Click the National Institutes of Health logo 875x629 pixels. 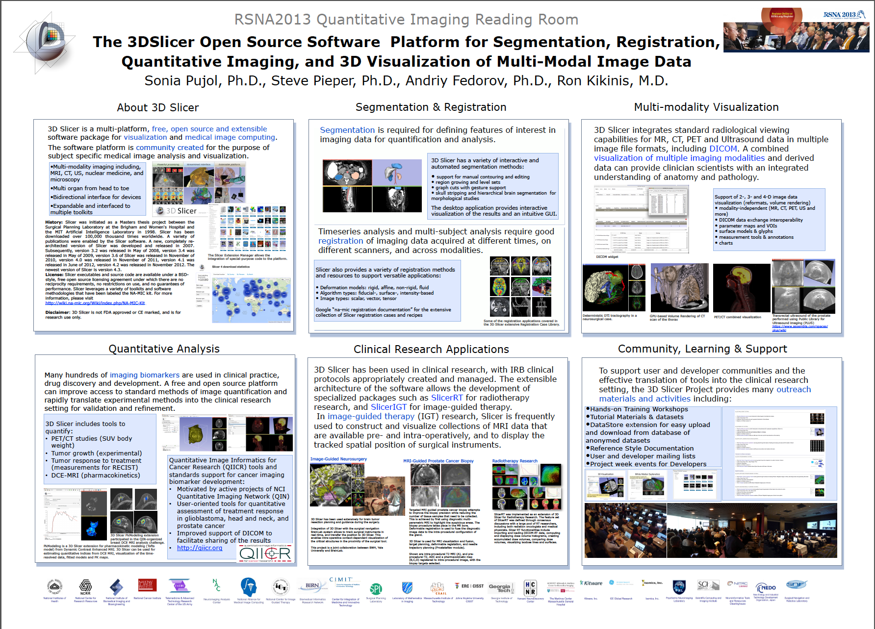pos(54,586)
